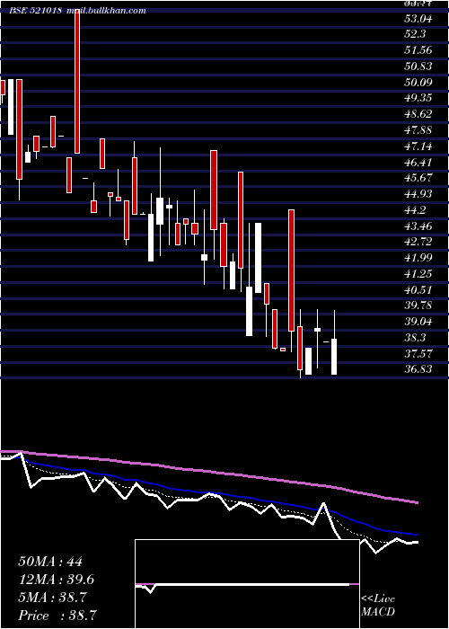Click the 44.2 price axis label
This screenshot has height=629, width=449.
415,210
